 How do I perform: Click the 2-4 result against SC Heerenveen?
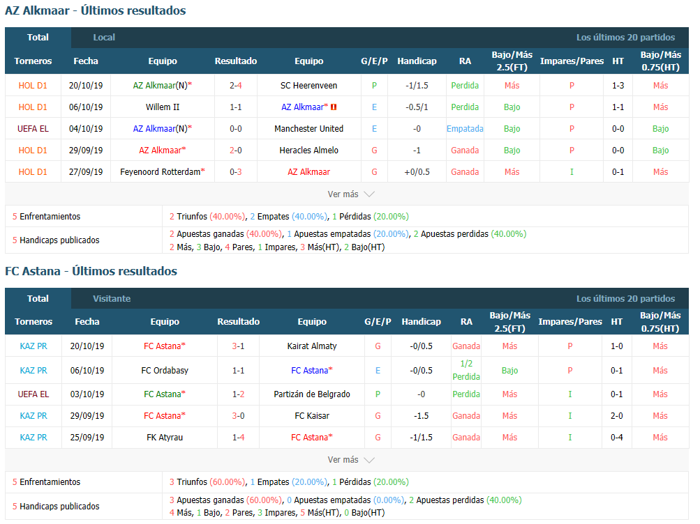click(236, 86)
